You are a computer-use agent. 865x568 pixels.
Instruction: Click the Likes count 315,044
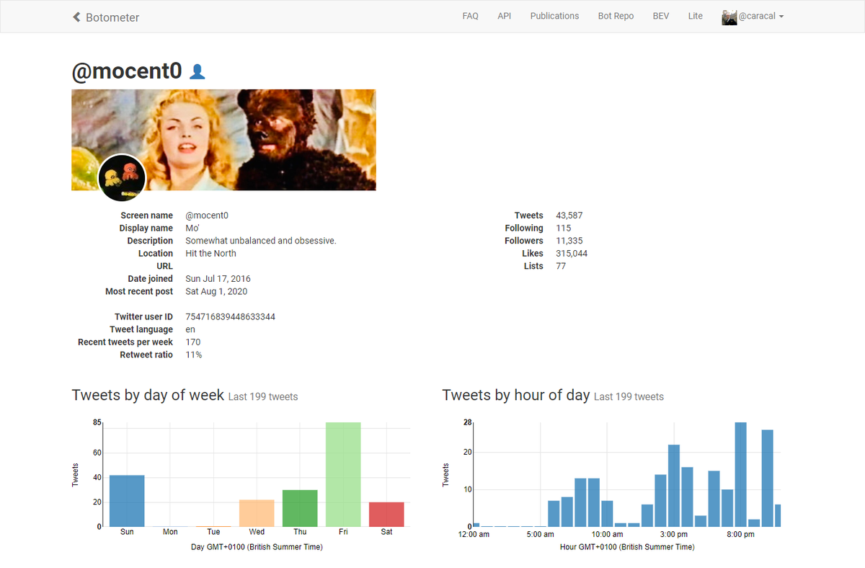point(572,254)
